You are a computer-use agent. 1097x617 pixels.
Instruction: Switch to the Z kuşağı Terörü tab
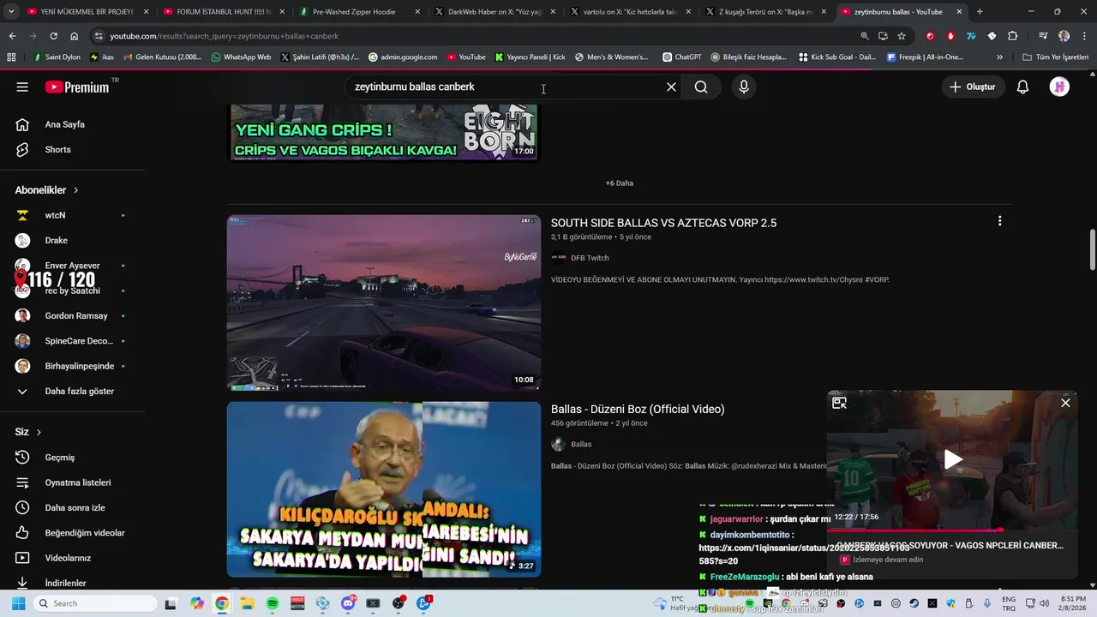(x=764, y=12)
